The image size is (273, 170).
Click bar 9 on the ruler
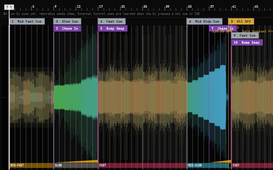point(55,7)
